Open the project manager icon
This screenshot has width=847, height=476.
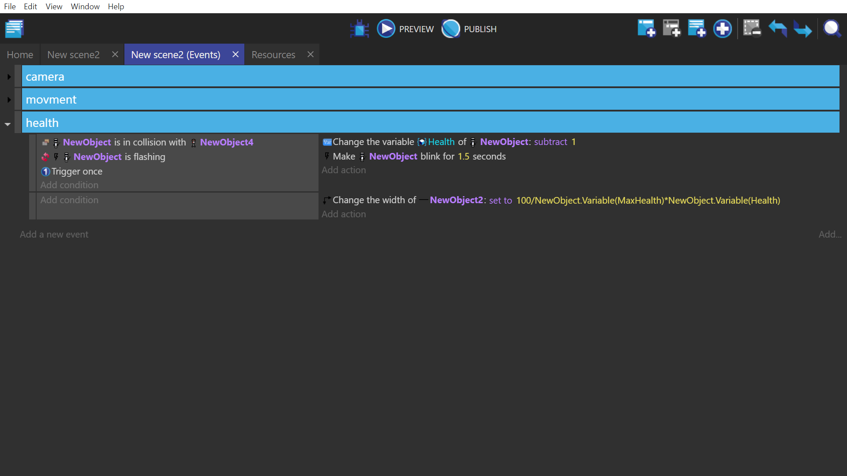click(14, 29)
